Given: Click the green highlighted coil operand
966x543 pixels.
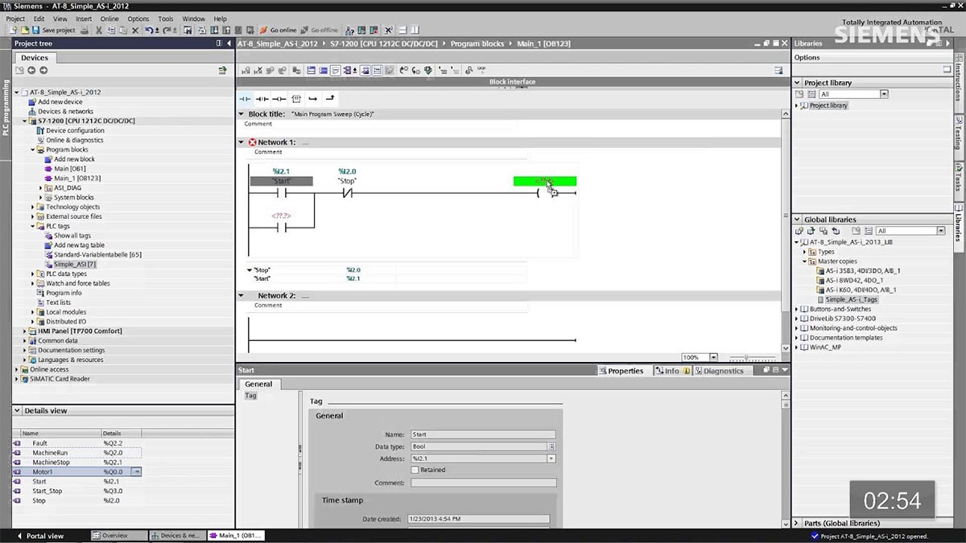Looking at the screenshot, I should [545, 181].
